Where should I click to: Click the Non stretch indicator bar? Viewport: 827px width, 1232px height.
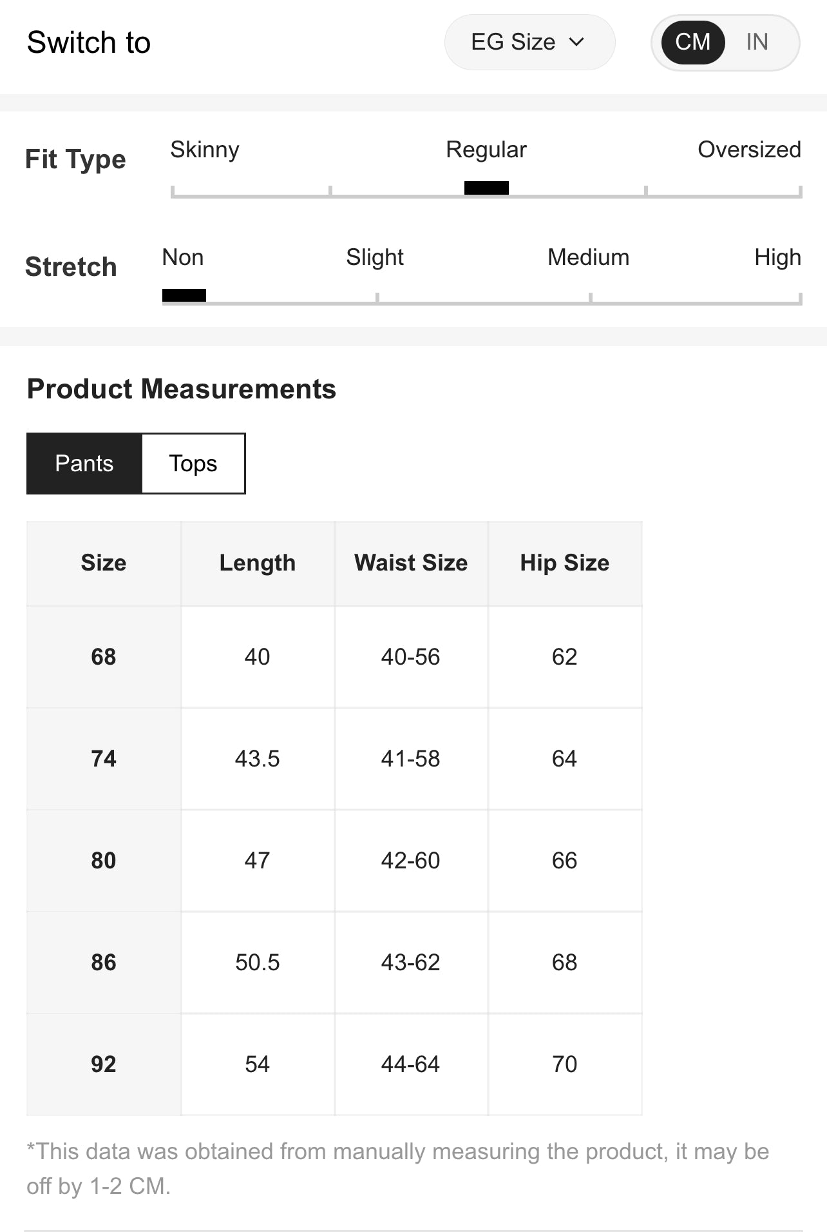[x=184, y=295]
